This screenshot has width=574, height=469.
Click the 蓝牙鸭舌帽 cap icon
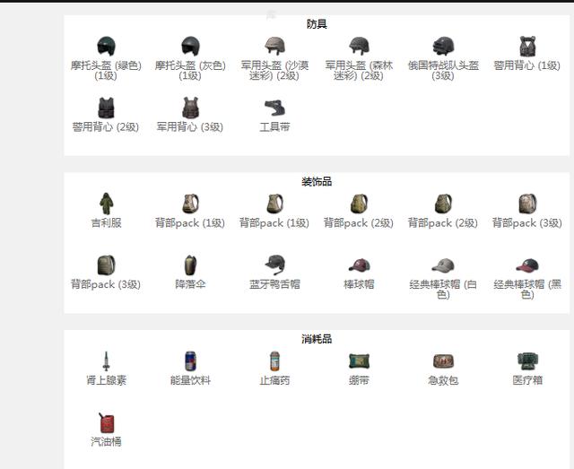pyautogui.click(x=274, y=265)
